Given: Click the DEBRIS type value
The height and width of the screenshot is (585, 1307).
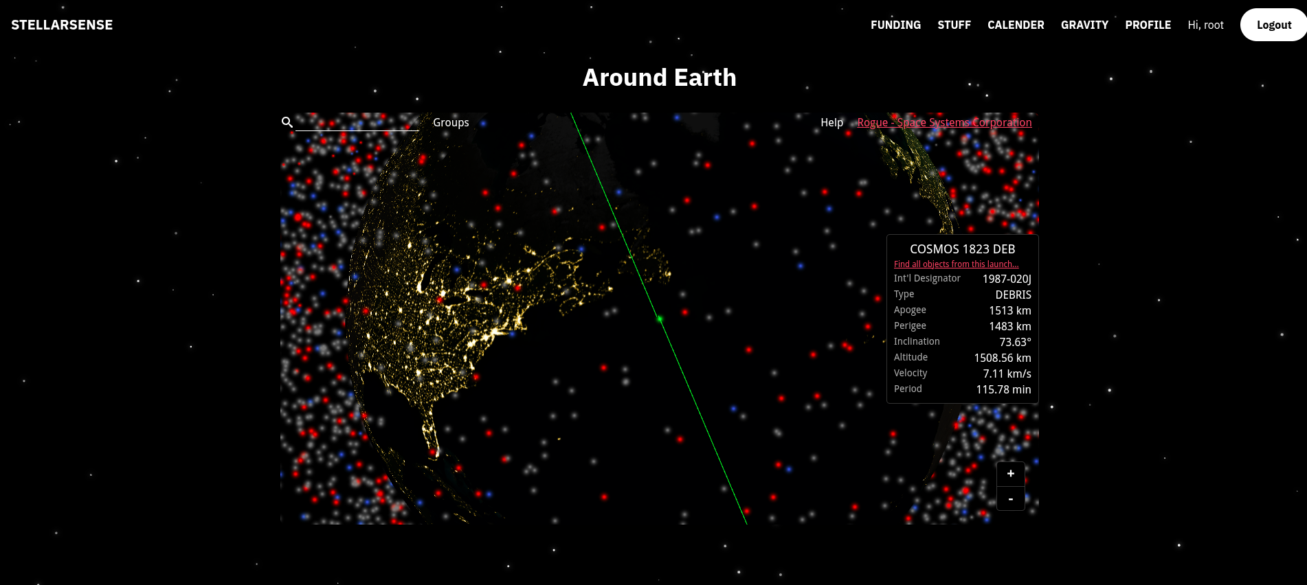Looking at the screenshot, I should (x=1013, y=295).
